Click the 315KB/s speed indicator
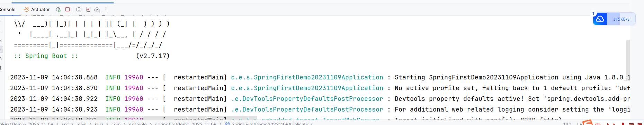This screenshot has width=644, height=125. [621, 19]
